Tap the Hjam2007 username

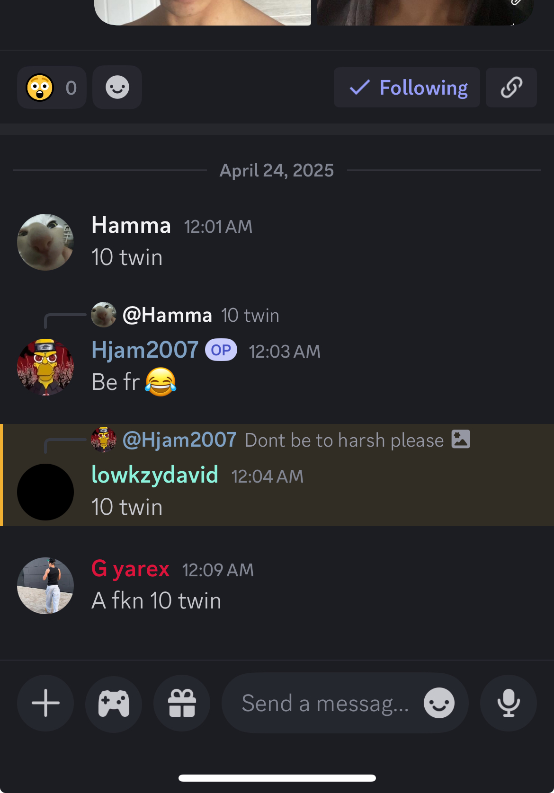click(x=145, y=350)
